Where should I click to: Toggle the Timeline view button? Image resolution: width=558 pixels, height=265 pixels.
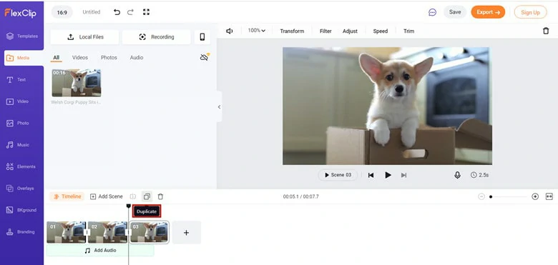point(67,196)
